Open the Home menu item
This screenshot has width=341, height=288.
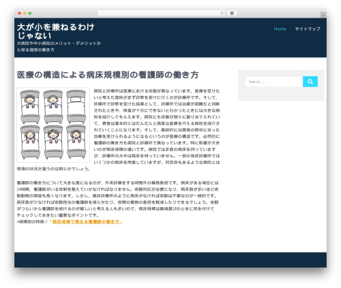[280, 29]
